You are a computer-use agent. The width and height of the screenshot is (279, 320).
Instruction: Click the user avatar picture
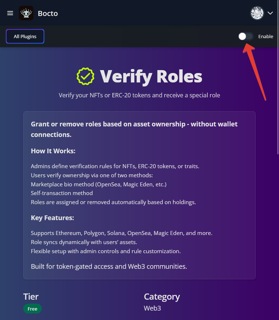pyautogui.click(x=257, y=13)
